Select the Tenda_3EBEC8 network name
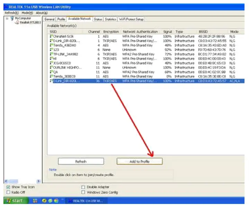Viewport: 249px width, 205px height. (x=64, y=77)
